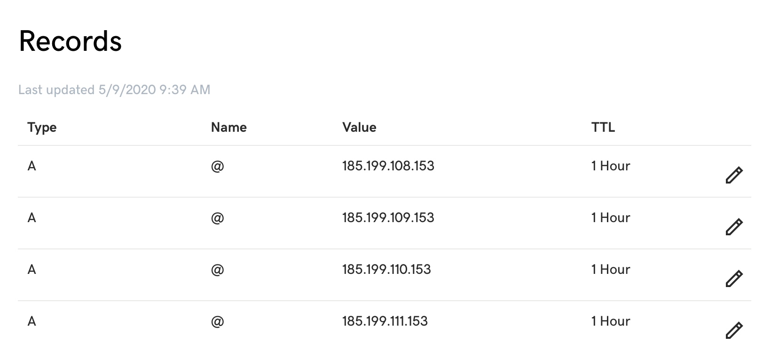Click the TTL column header
Image resolution: width=771 pixels, height=352 pixels.
(603, 127)
